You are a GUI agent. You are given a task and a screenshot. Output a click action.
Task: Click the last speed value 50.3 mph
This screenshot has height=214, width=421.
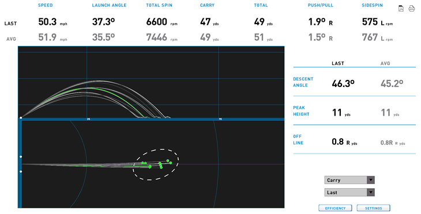(52, 22)
